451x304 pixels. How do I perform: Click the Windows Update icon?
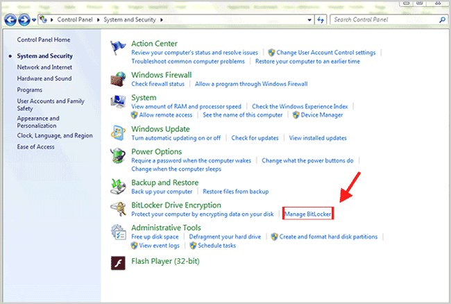118,133
